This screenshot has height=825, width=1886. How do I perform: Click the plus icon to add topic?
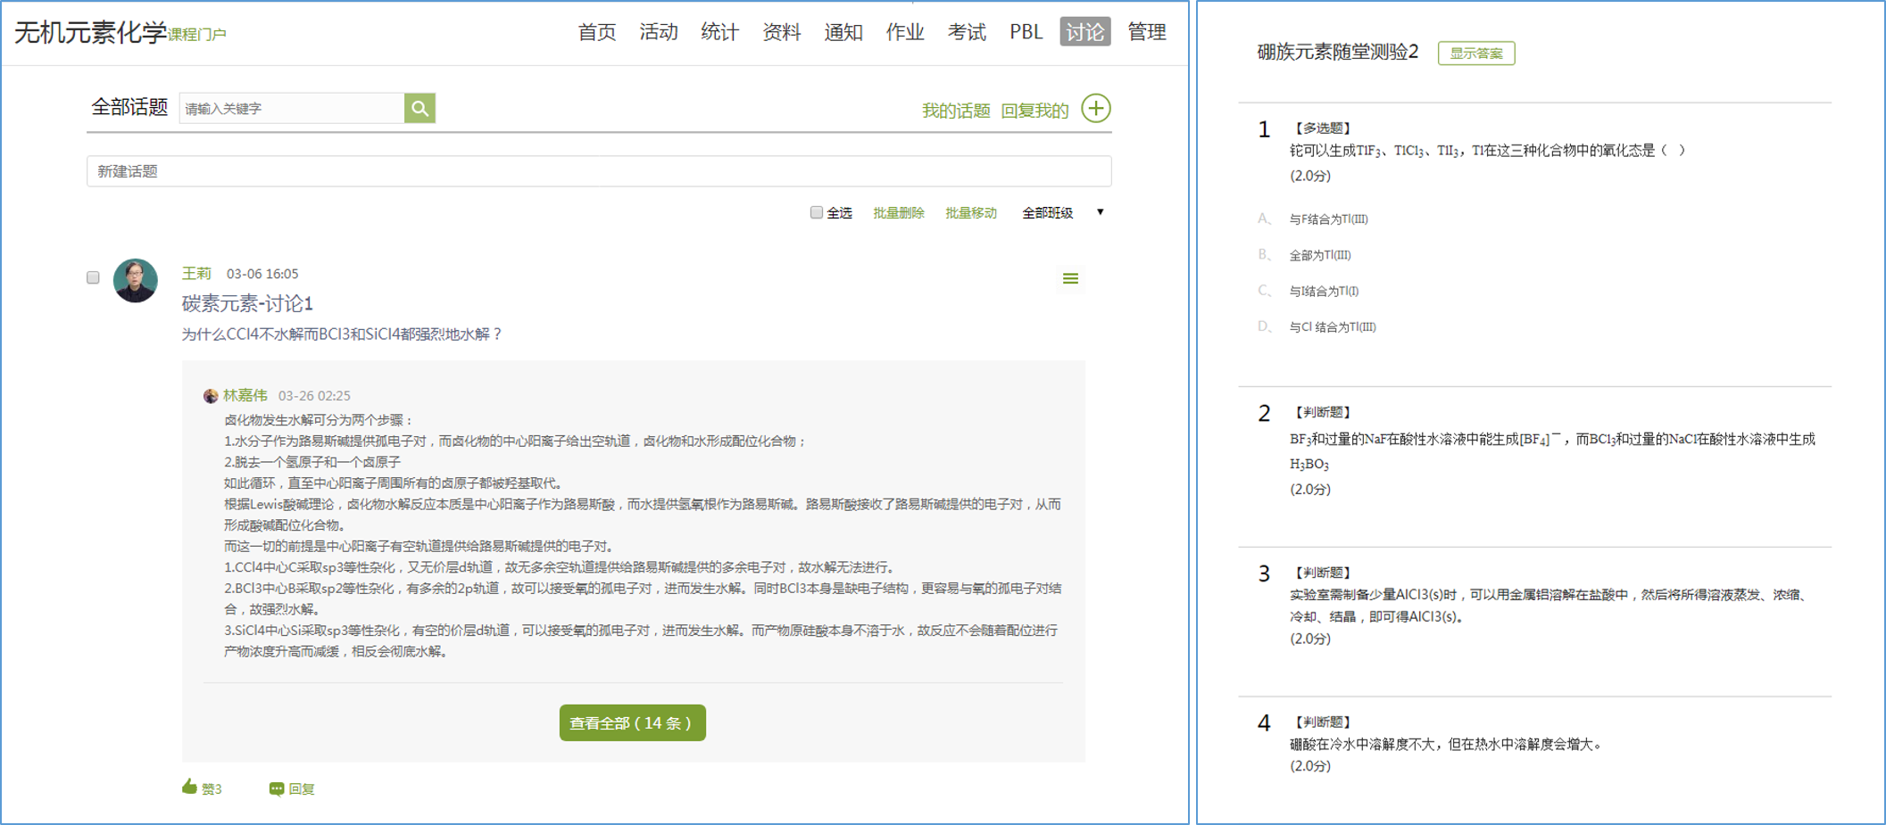point(1095,109)
